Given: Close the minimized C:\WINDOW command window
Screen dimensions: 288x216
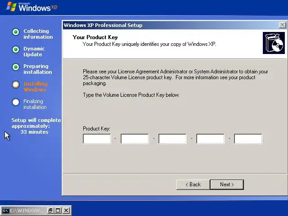Looking at the screenshot, I should [66, 211].
